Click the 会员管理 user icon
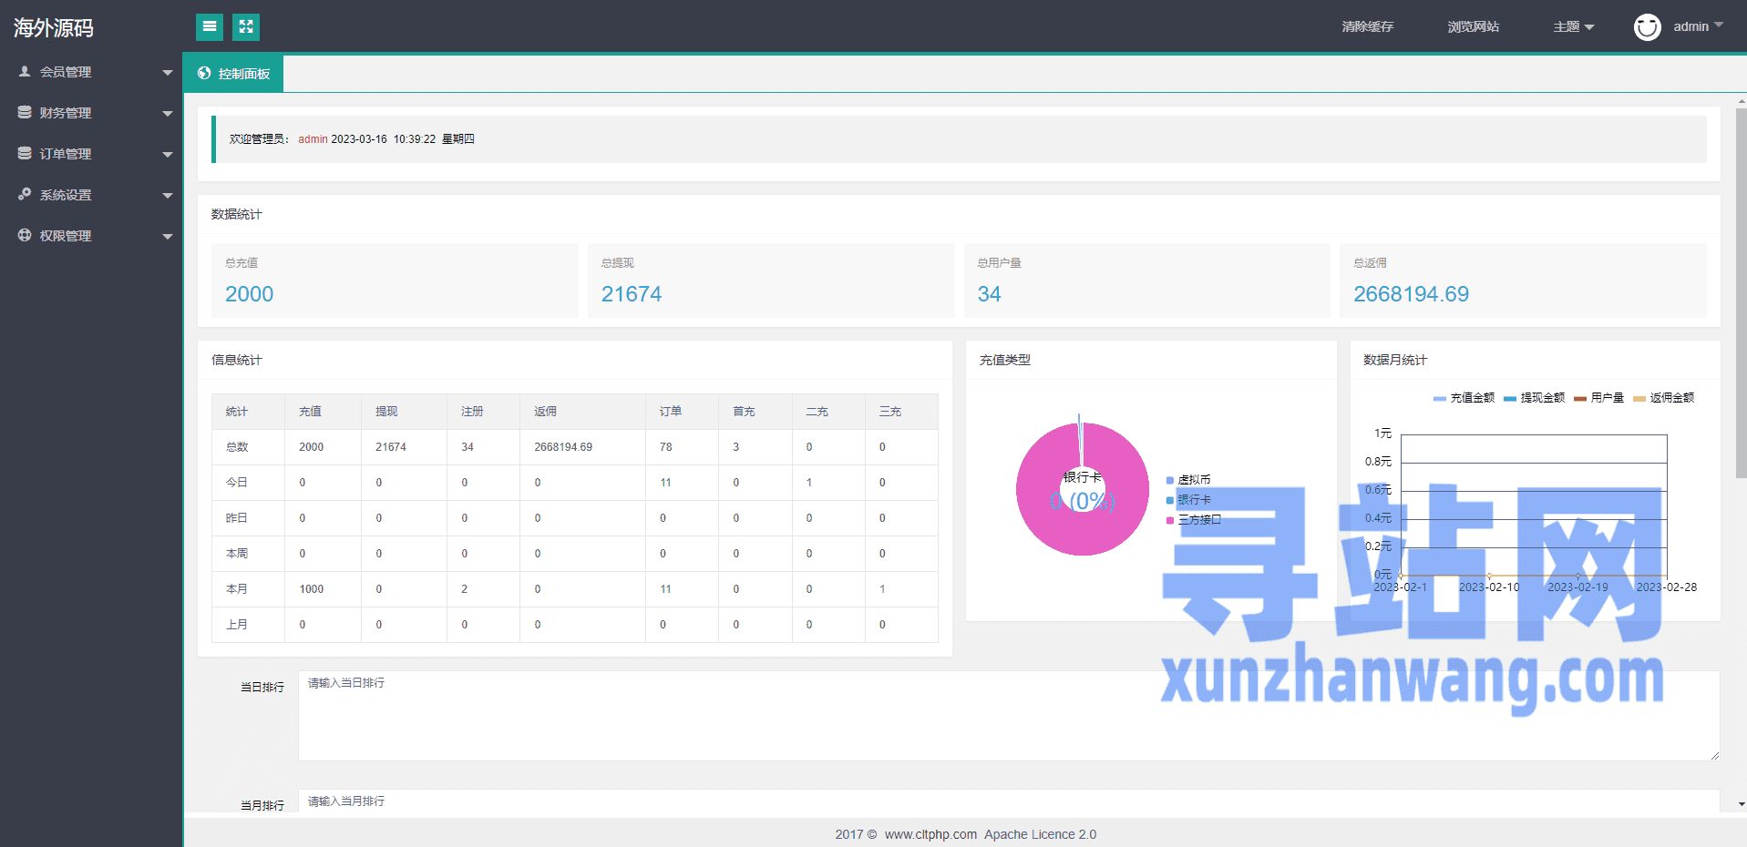This screenshot has height=847, width=1747. click(x=25, y=71)
